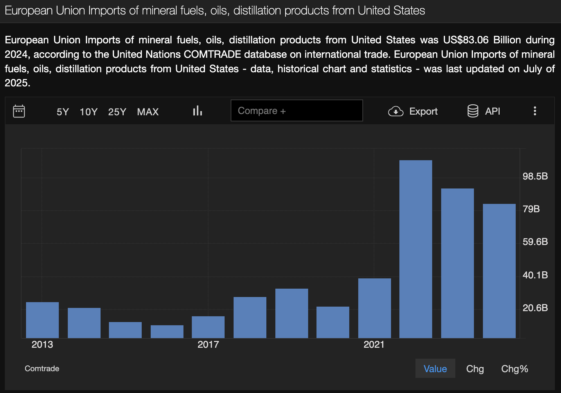This screenshot has width=561, height=393.
Task: Click the 59.6B axis label
Action: (x=535, y=242)
